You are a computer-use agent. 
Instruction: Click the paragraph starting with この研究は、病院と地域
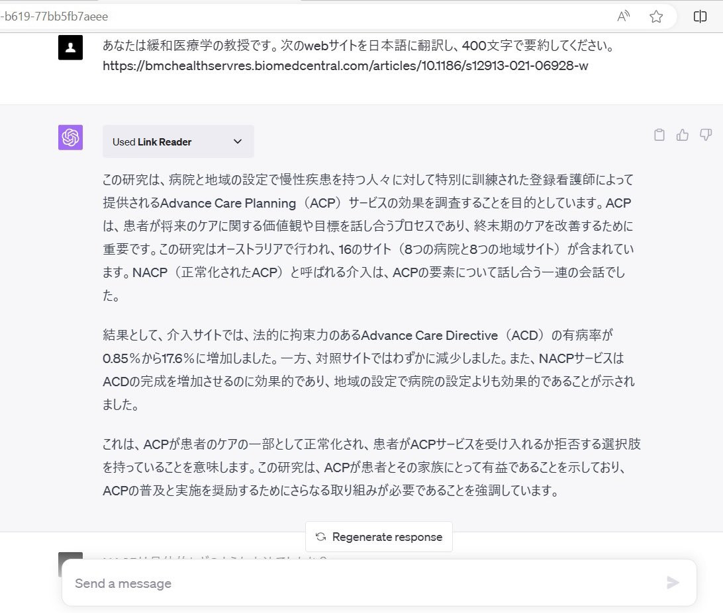pos(368,237)
